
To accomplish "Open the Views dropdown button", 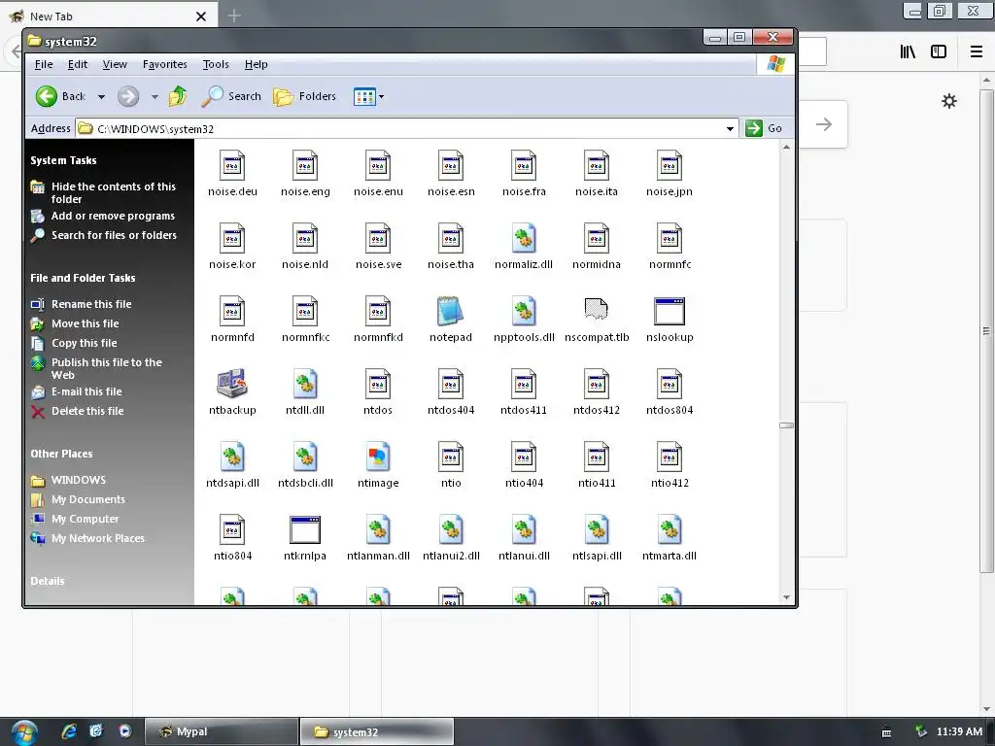I will pyautogui.click(x=368, y=96).
